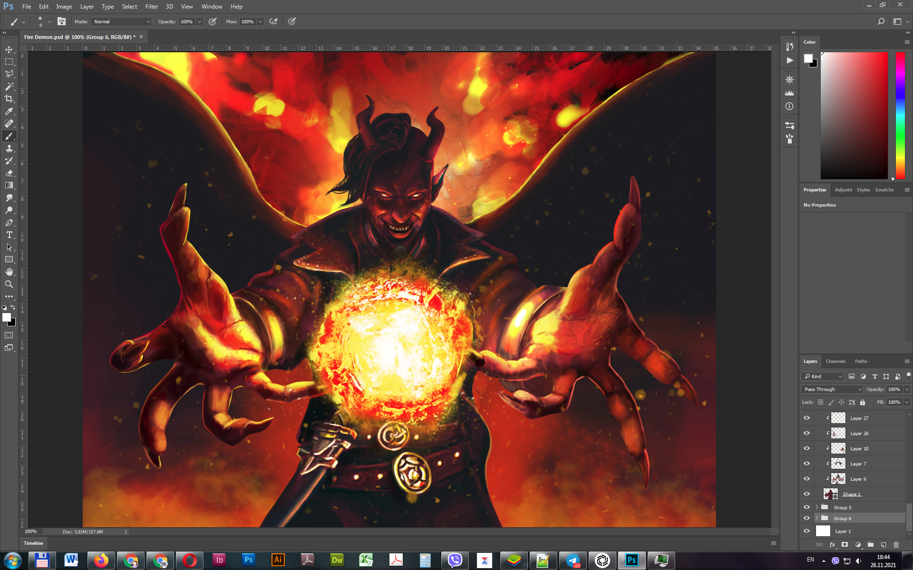The image size is (913, 570).
Task: Select the Healing Brush tool
Action: click(9, 123)
